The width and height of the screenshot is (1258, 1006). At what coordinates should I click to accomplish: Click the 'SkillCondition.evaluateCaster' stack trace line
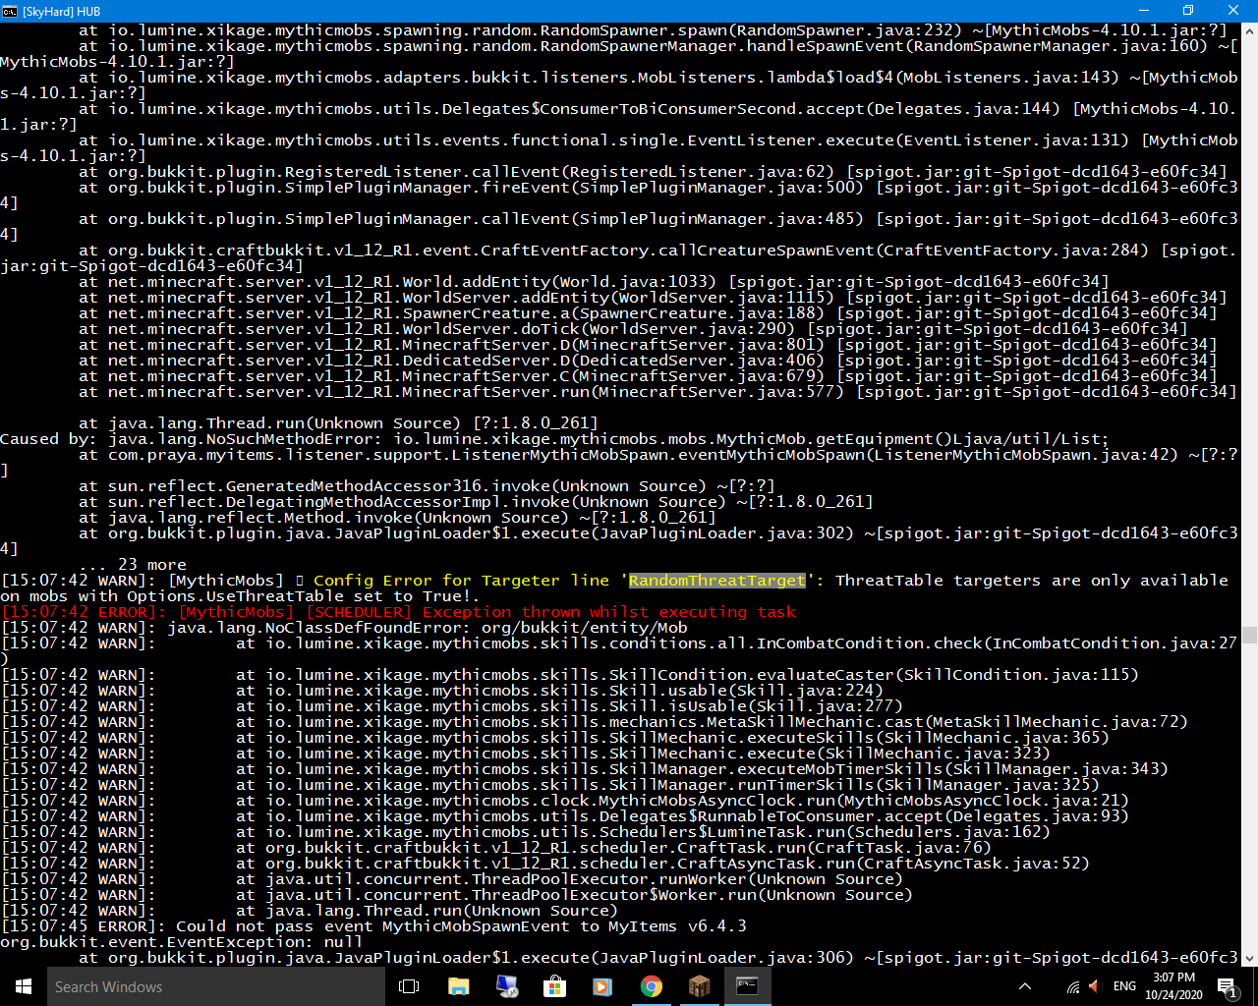[x=569, y=675]
